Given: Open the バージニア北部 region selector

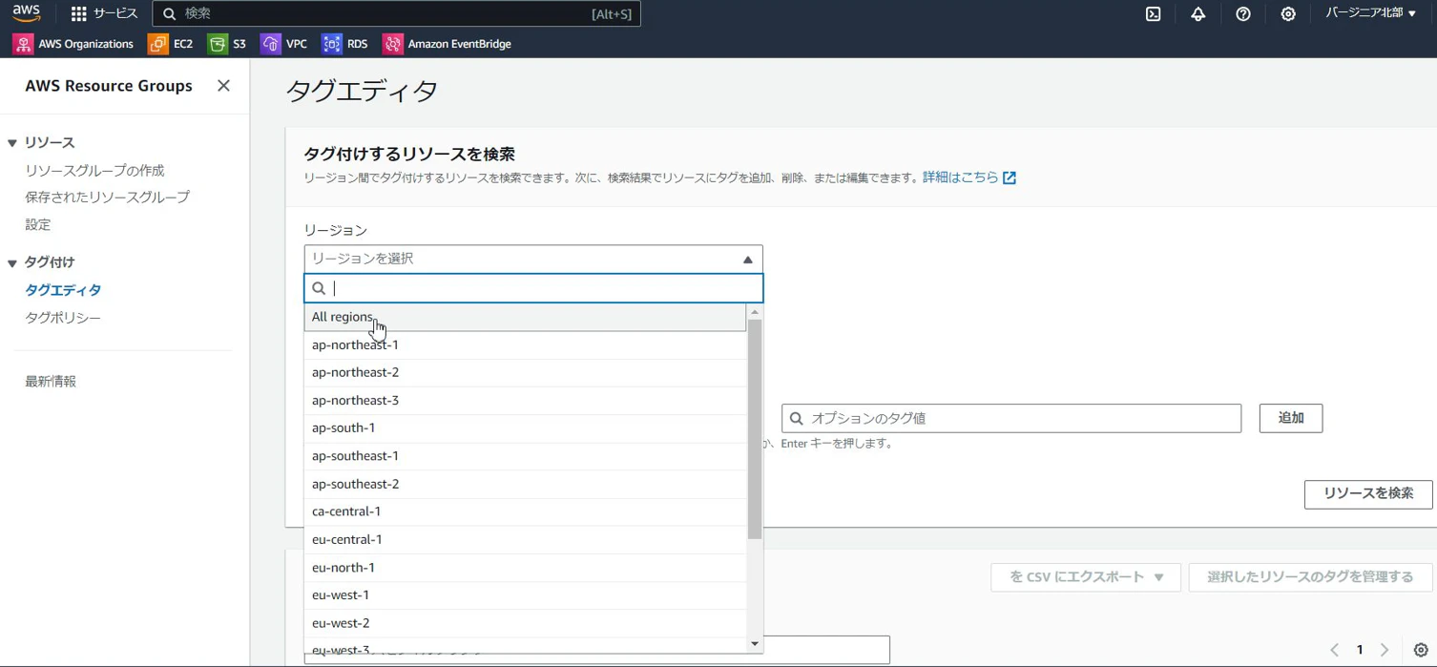Looking at the screenshot, I should [x=1371, y=13].
